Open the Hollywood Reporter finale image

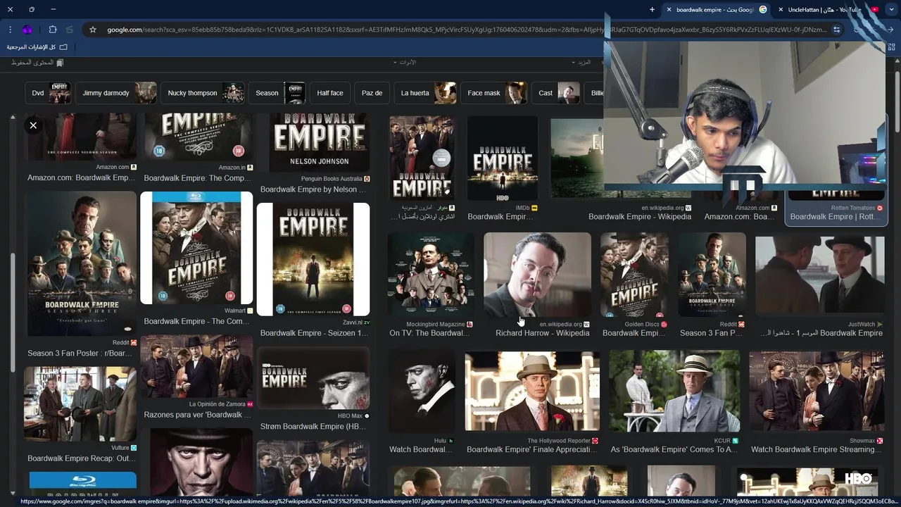[532, 392]
